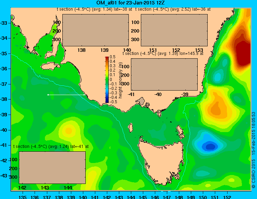The height and width of the screenshot is (199, 257).
Task: Click on King Island northwest of Tasmania
Action: click(x=131, y=128)
